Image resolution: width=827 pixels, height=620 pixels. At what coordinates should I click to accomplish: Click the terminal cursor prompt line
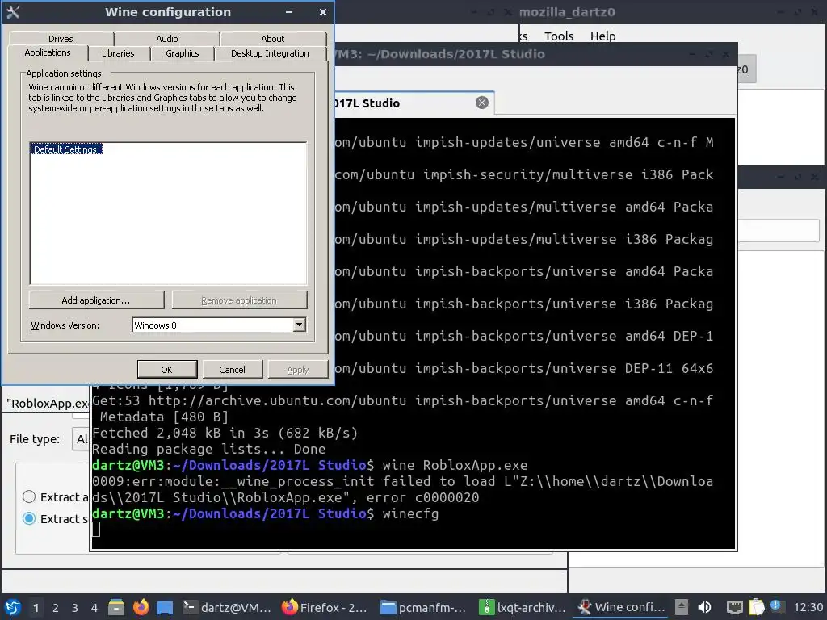pos(96,530)
